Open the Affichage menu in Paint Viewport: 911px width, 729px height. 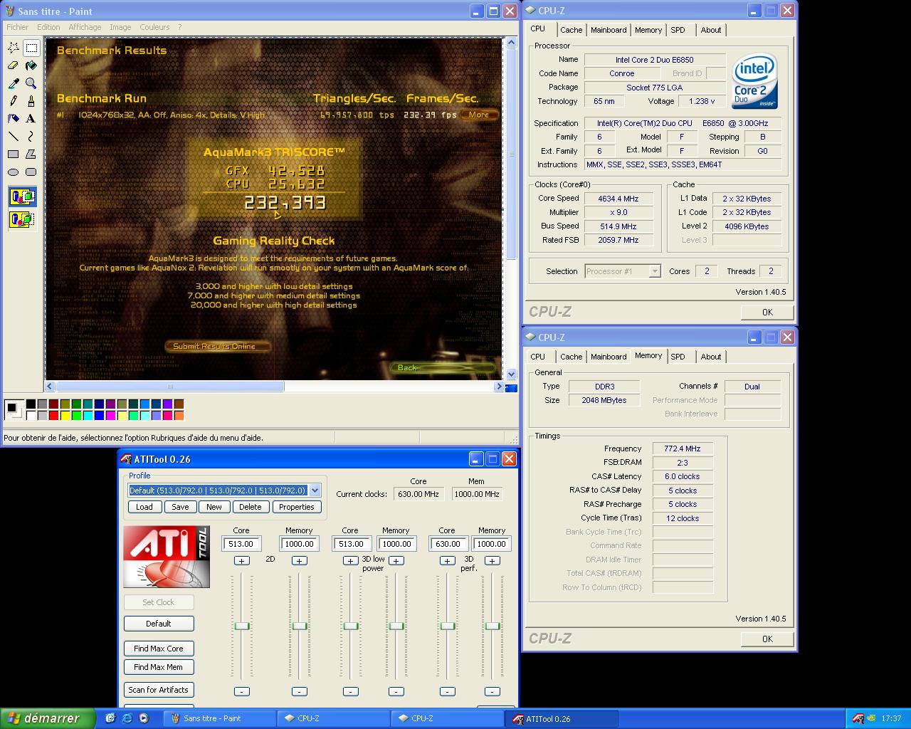pyautogui.click(x=85, y=27)
